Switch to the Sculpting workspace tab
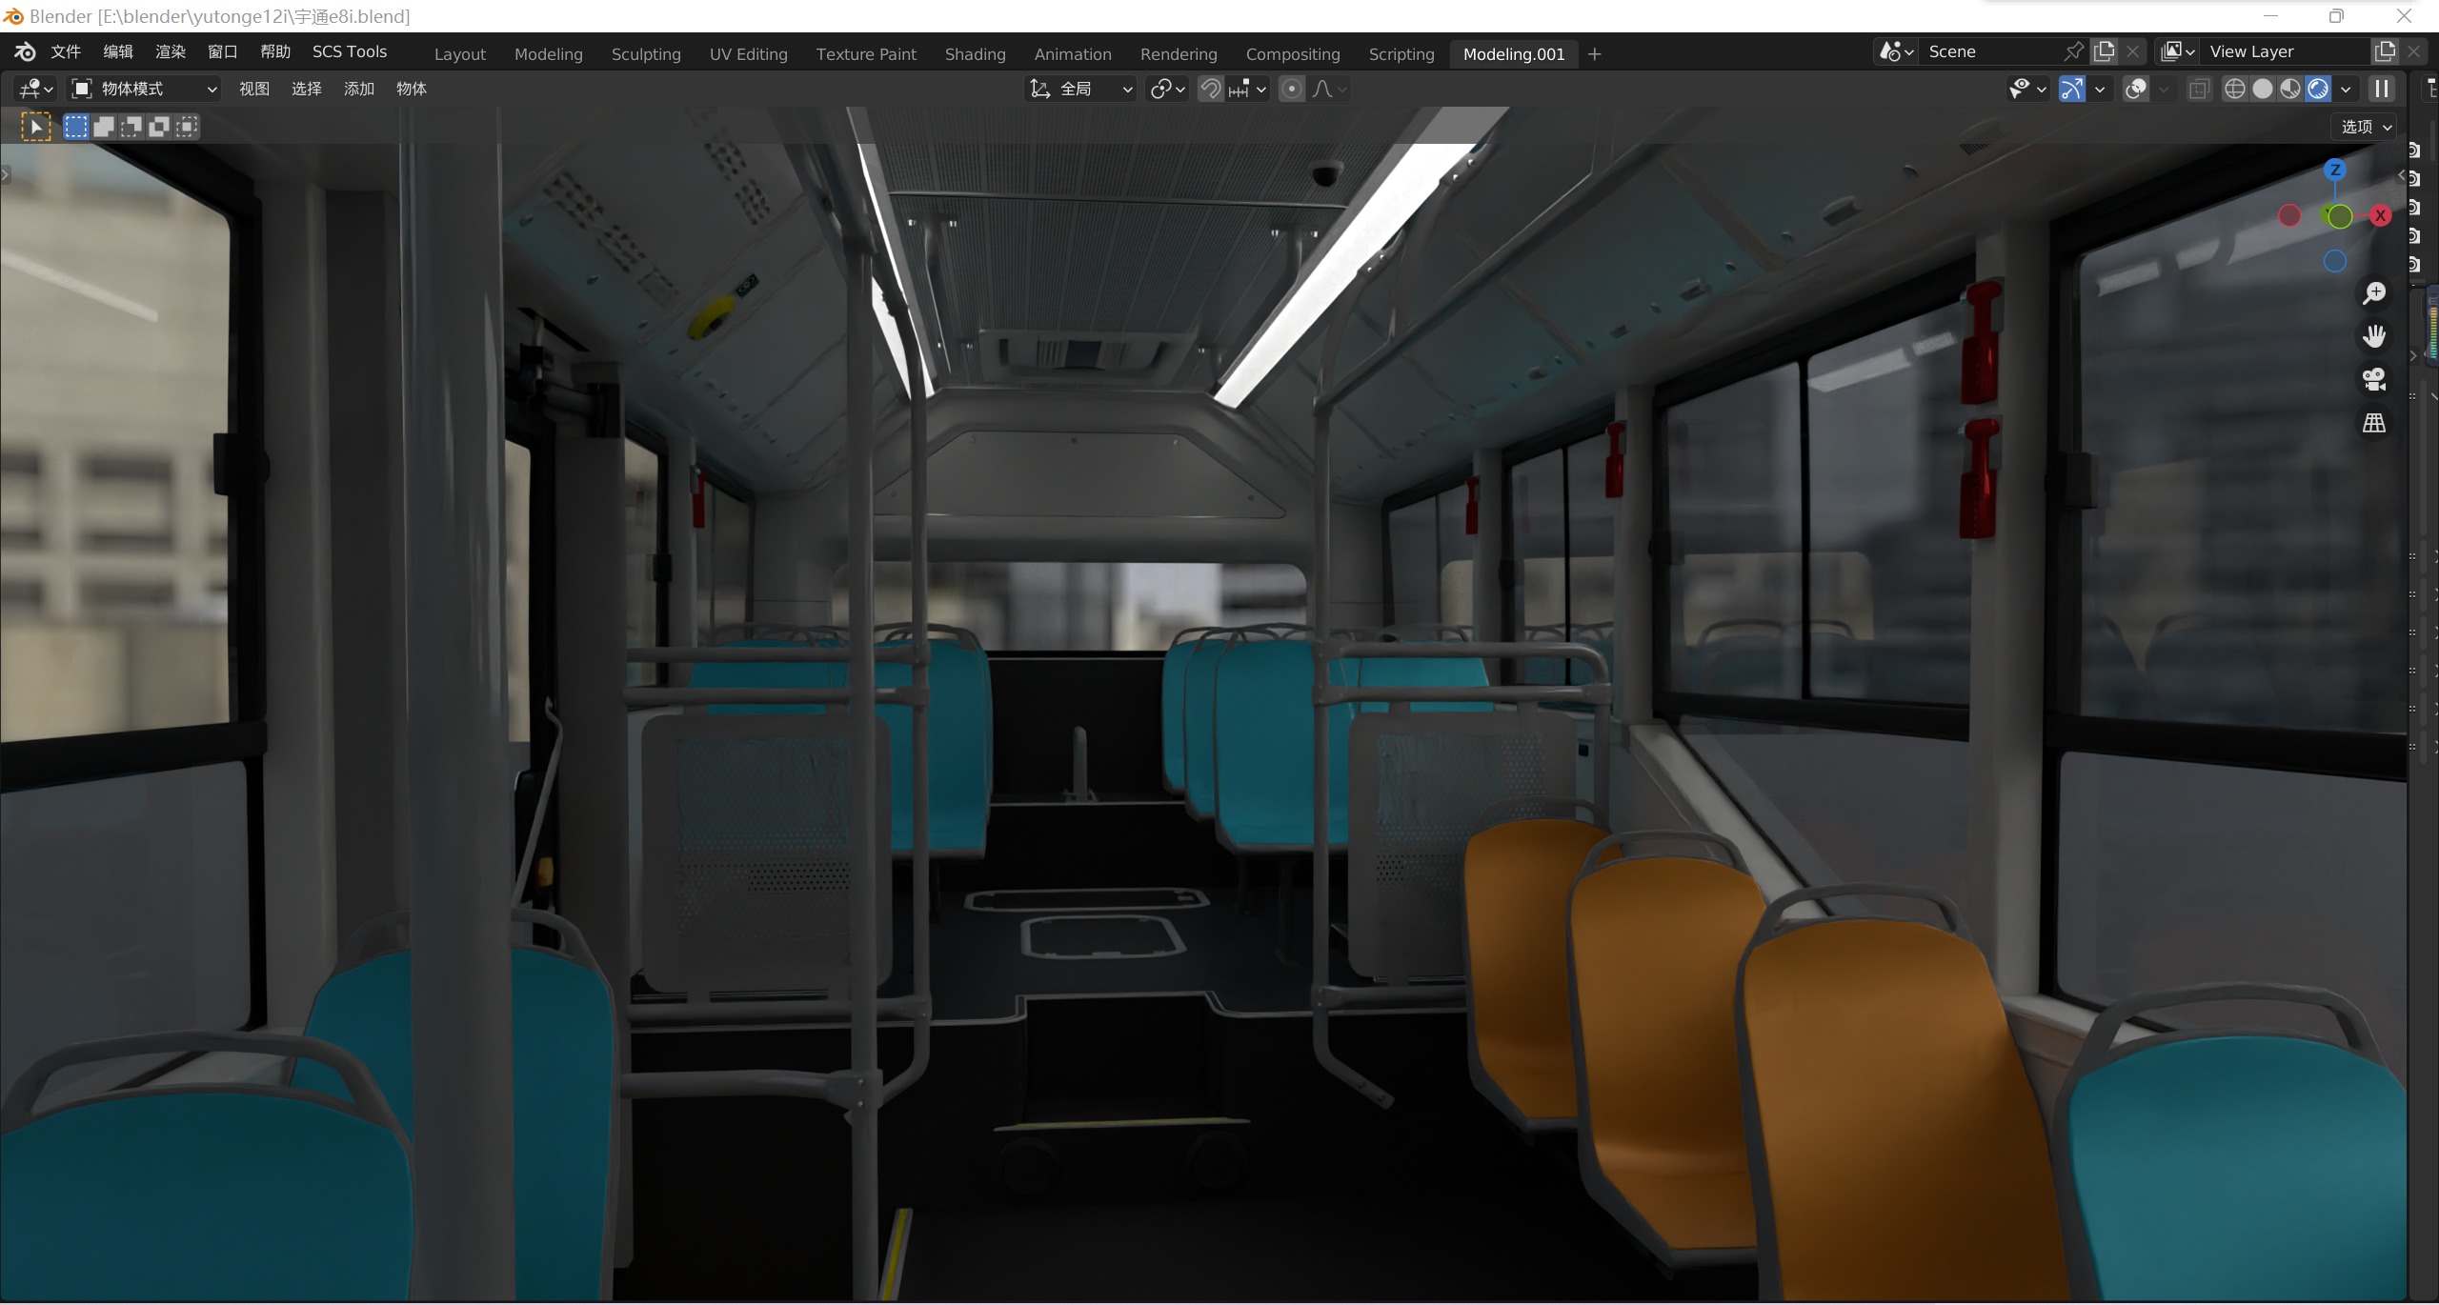This screenshot has height=1305, width=2439. pos(646,54)
